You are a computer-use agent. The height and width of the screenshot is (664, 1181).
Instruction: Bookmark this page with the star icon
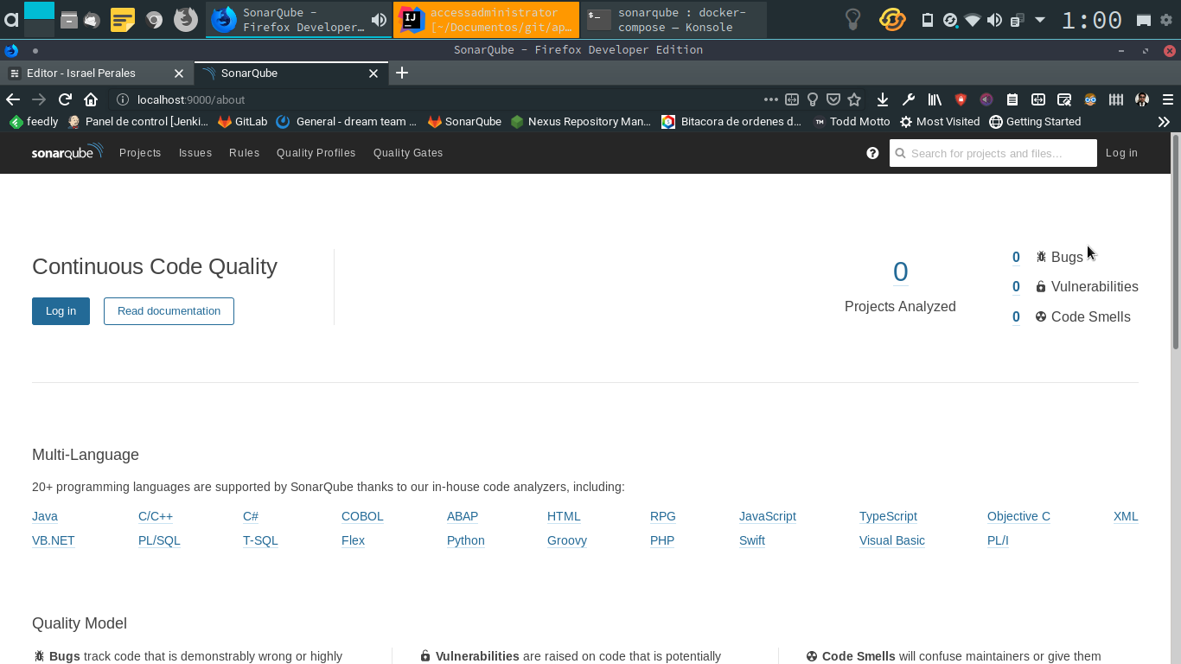854,99
